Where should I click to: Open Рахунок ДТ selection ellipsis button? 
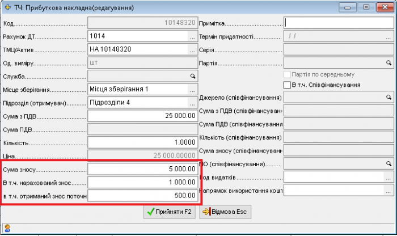(x=192, y=36)
